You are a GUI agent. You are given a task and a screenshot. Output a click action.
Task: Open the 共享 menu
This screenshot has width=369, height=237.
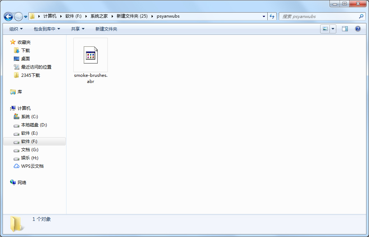coord(78,29)
